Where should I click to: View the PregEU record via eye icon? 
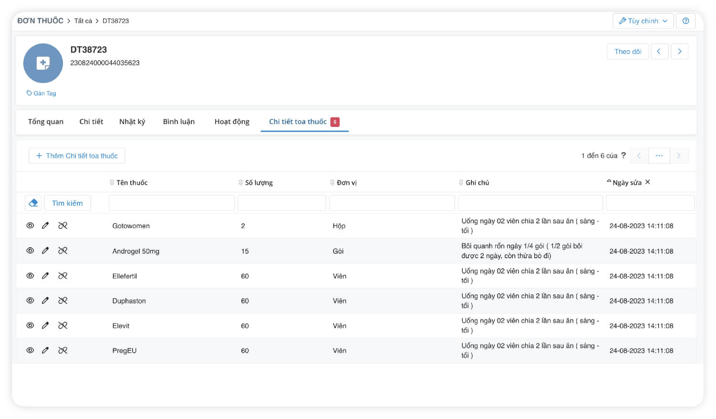point(30,350)
